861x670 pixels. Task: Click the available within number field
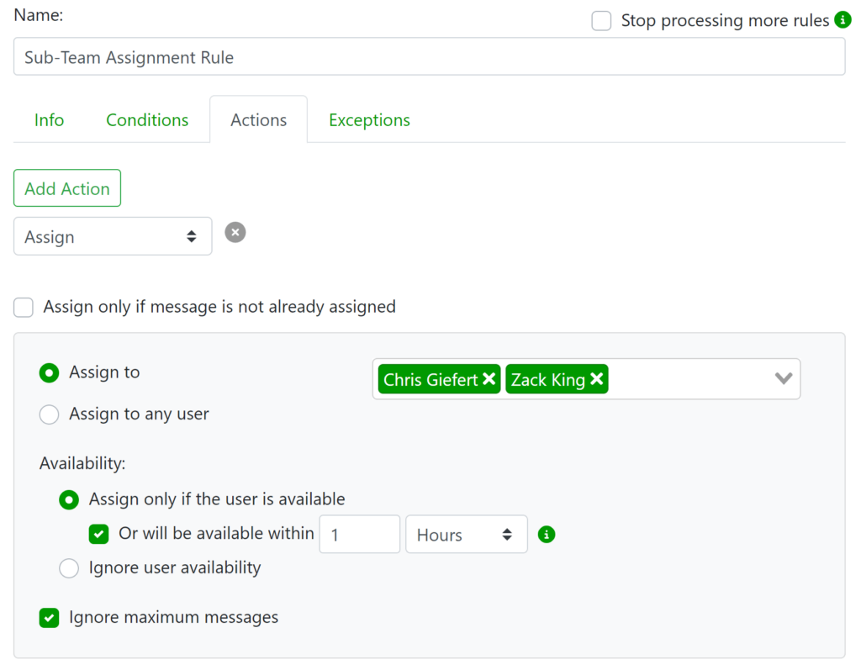(360, 535)
